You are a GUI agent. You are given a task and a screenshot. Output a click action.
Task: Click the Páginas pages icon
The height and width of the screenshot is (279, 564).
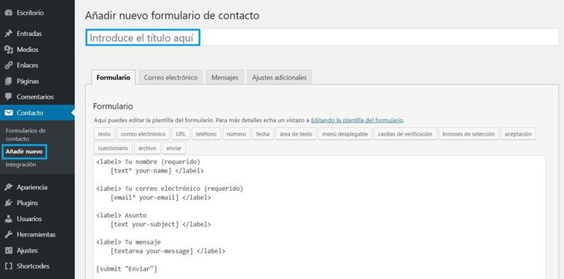tap(8, 81)
